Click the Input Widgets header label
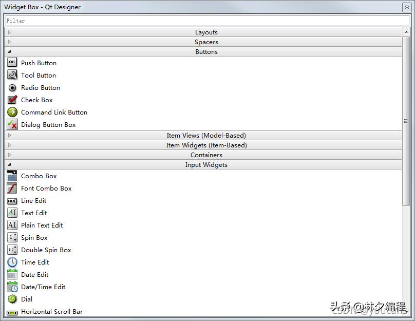This screenshot has height=321, width=415. [206, 165]
